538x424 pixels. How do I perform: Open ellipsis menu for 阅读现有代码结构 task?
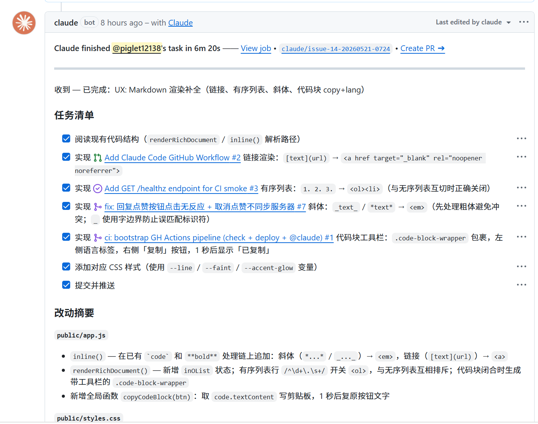(521, 139)
